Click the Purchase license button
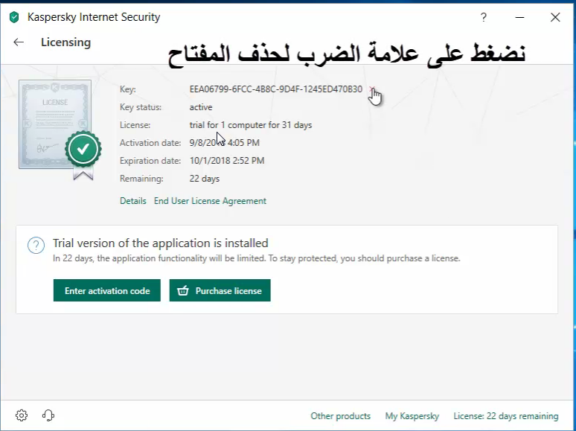The height and width of the screenshot is (431, 576). click(220, 290)
